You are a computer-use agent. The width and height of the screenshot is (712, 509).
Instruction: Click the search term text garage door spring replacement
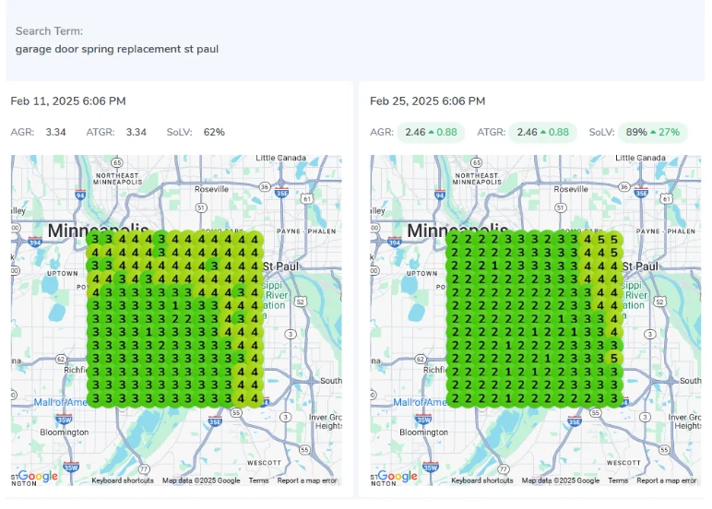point(116,49)
